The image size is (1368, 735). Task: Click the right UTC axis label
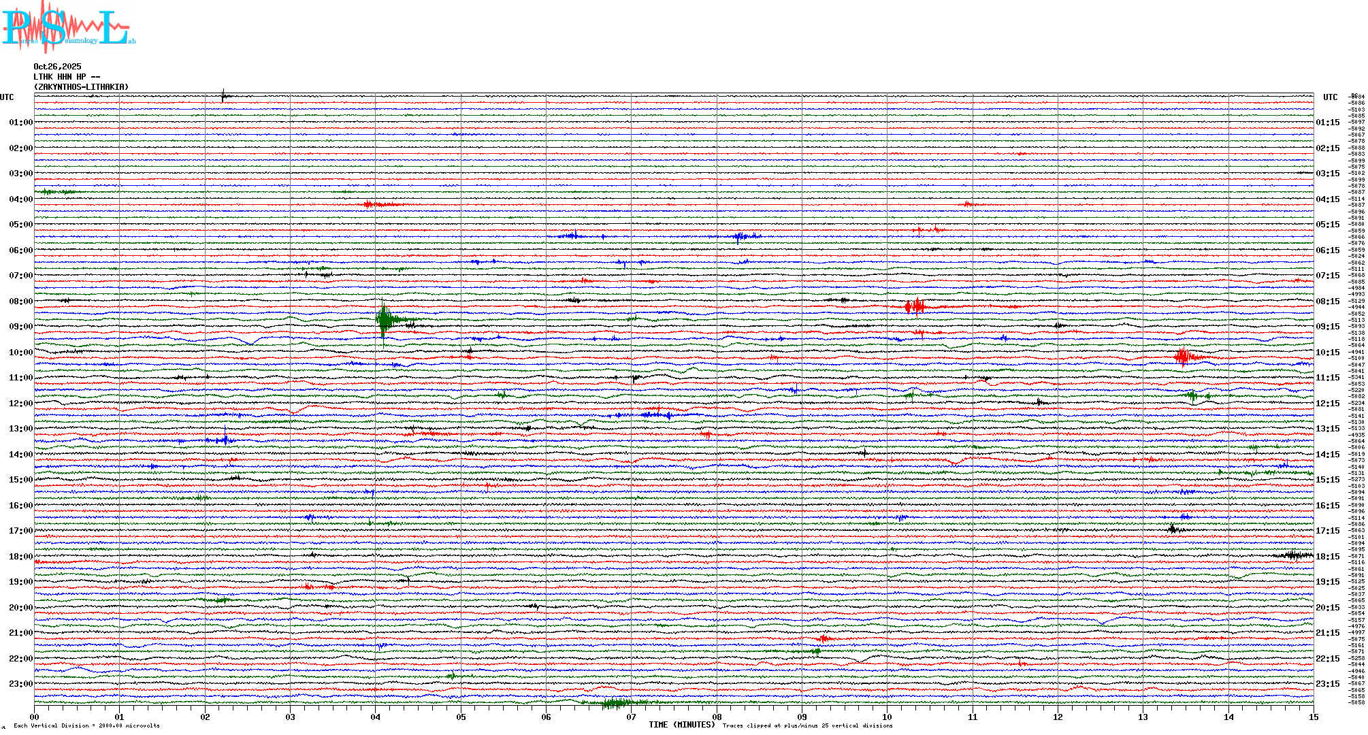1330,97
